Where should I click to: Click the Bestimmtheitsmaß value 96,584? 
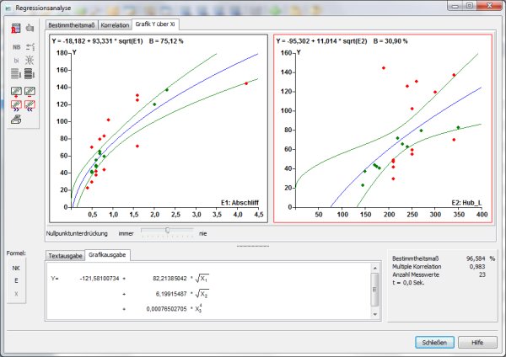pos(476,258)
